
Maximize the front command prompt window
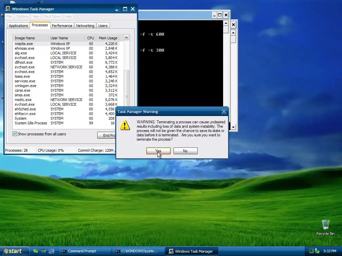[x=220, y=15]
